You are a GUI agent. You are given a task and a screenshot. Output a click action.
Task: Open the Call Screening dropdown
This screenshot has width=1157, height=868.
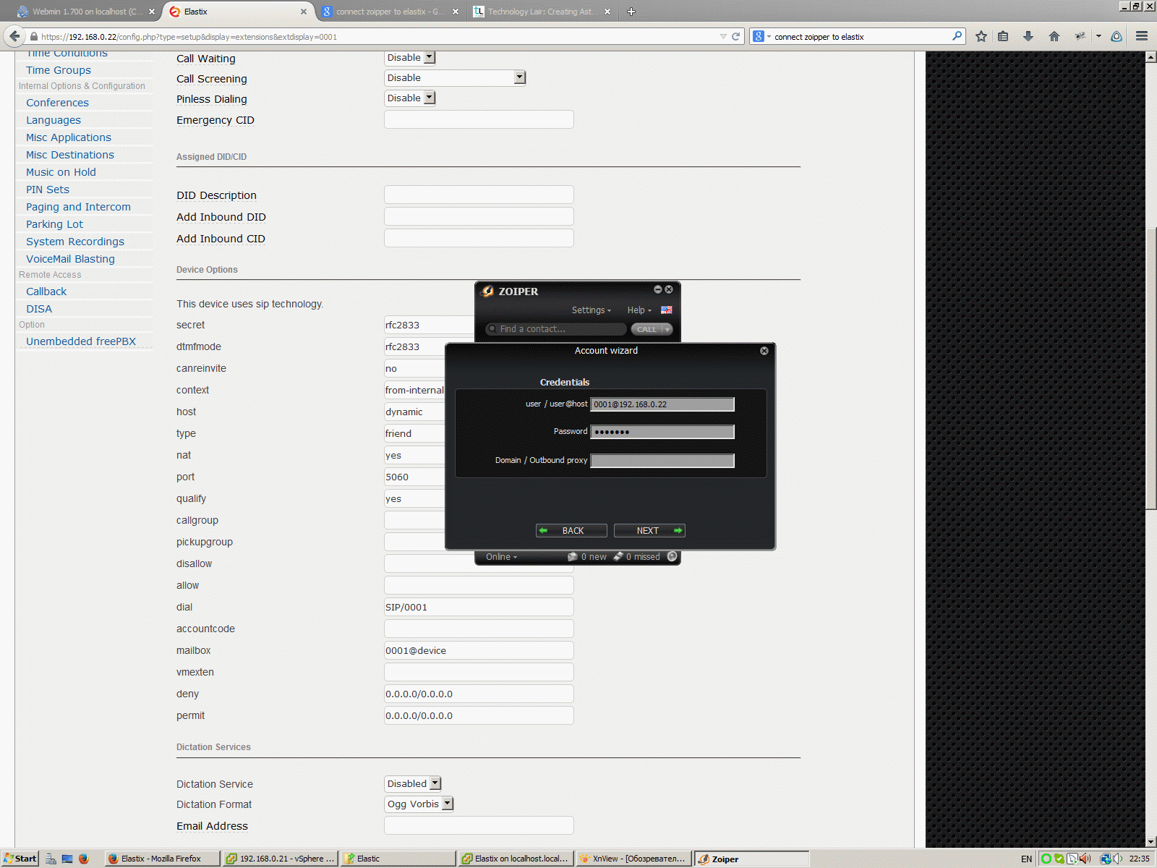pos(455,77)
